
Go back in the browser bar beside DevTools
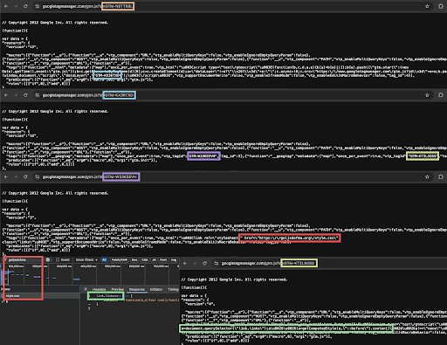[x=185, y=263]
